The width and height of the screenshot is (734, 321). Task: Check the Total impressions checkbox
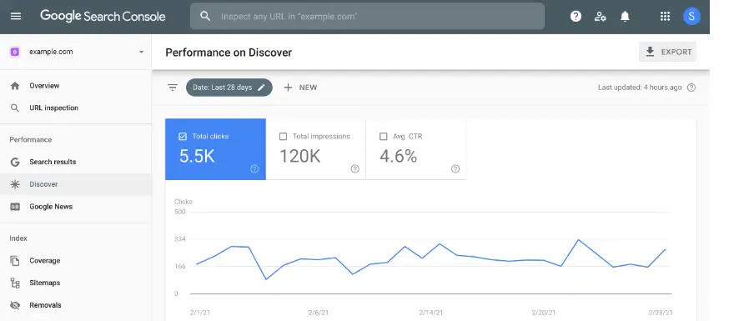coord(283,137)
